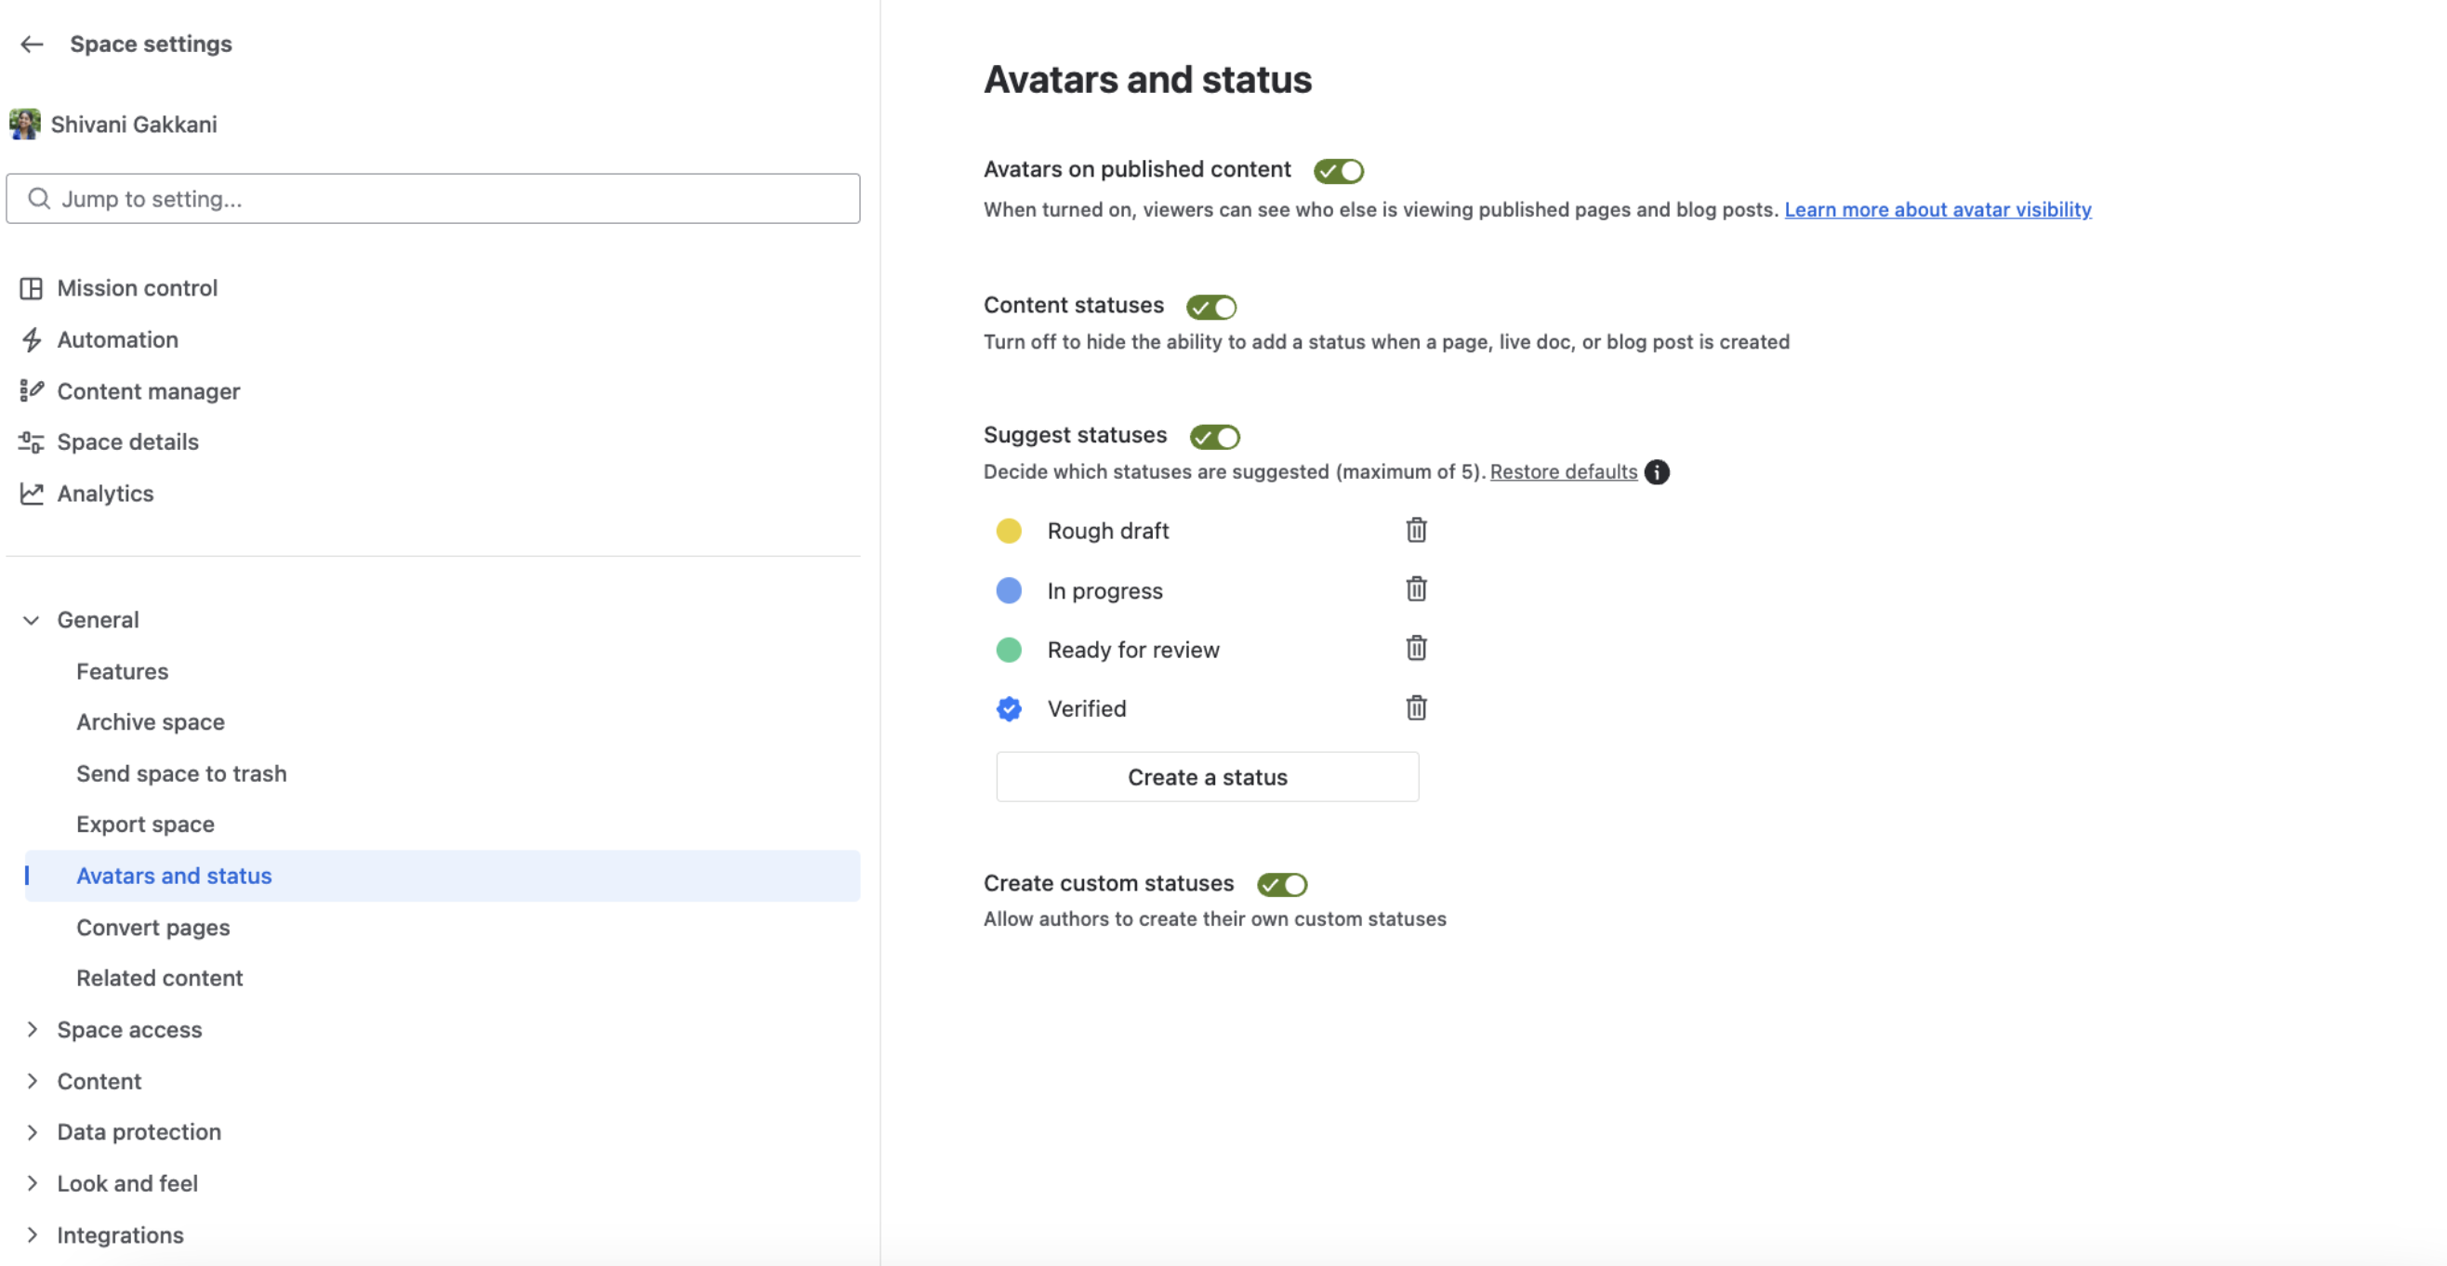Select Export space in the sidebar
The width and height of the screenshot is (2447, 1266).
(145, 824)
